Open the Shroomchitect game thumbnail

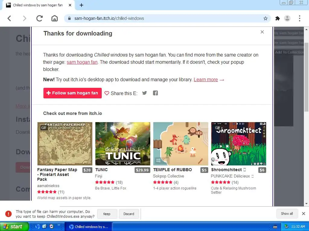(x=239, y=143)
